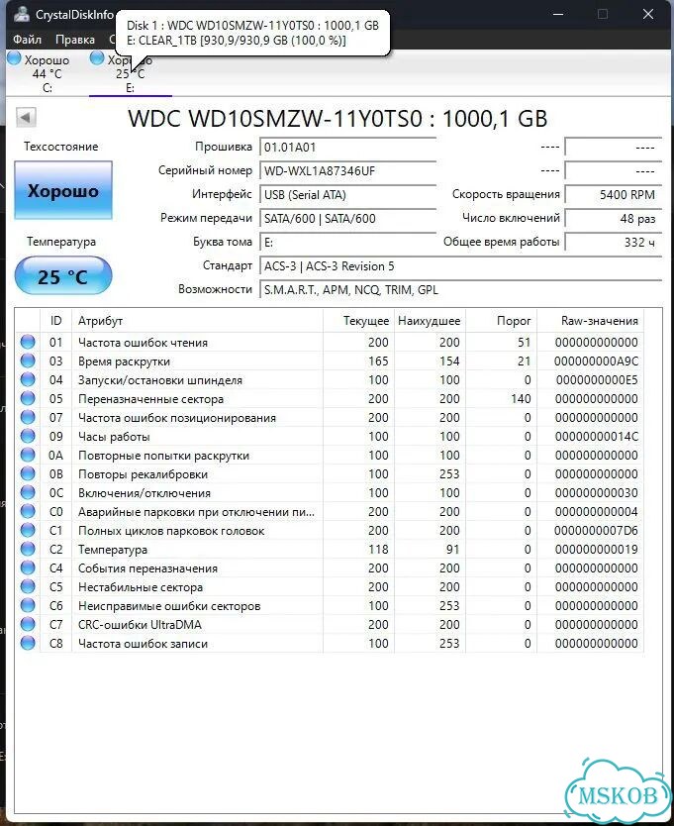The width and height of the screenshot is (674, 826).
Task: Click the Raw-значения column header
Action: pyautogui.click(x=590, y=320)
